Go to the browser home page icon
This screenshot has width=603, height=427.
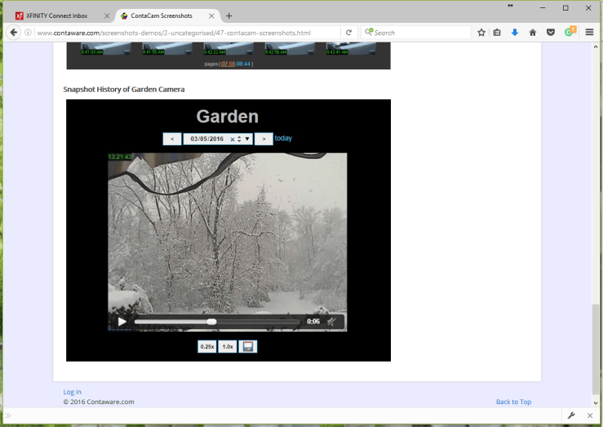[533, 33]
